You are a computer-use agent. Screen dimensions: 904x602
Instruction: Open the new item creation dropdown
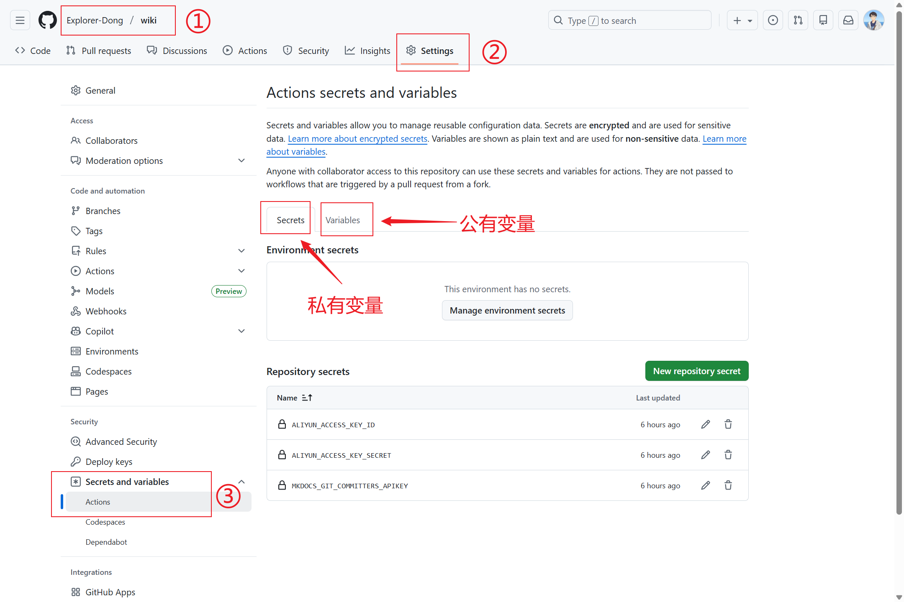coord(742,20)
